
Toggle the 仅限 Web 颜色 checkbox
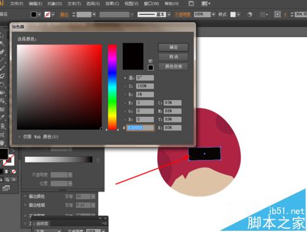click(x=19, y=137)
